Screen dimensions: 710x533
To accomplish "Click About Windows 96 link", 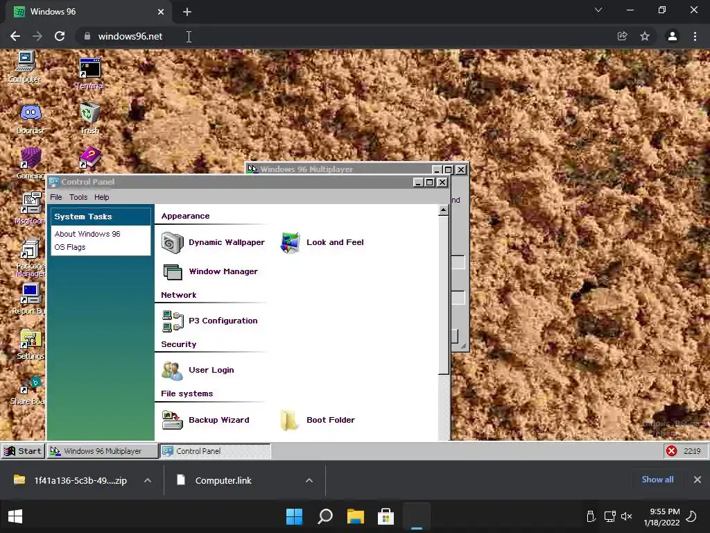I will pyautogui.click(x=87, y=234).
